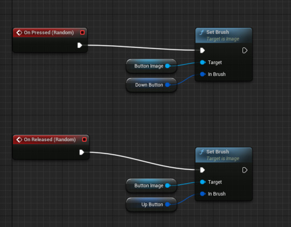Click exec output pin on lower Set Brush

pyautogui.click(x=245, y=170)
